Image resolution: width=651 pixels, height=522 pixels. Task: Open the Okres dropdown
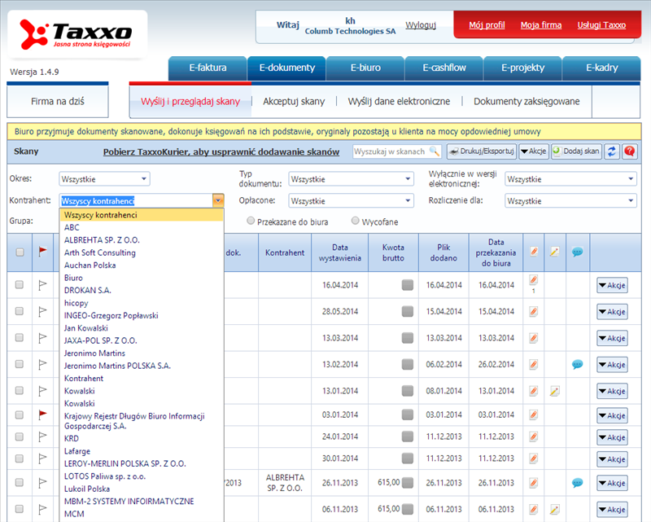tap(104, 179)
